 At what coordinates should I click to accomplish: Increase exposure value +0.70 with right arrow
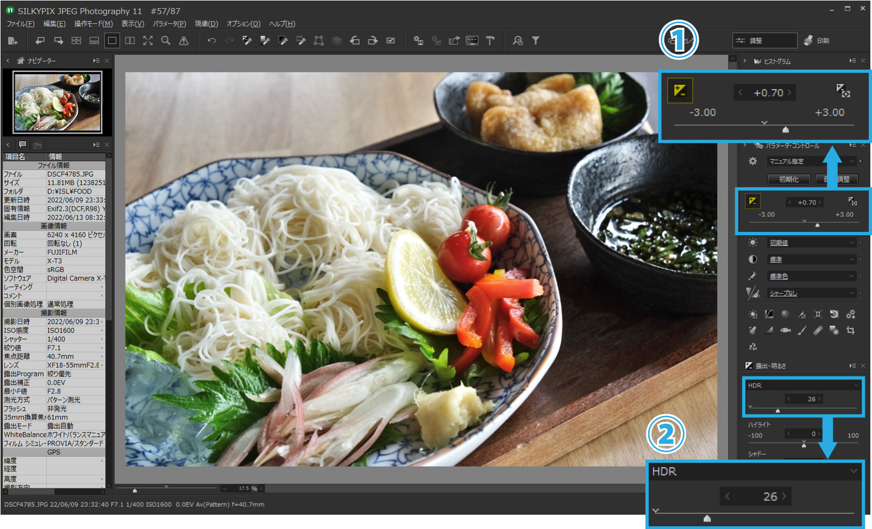819,203
